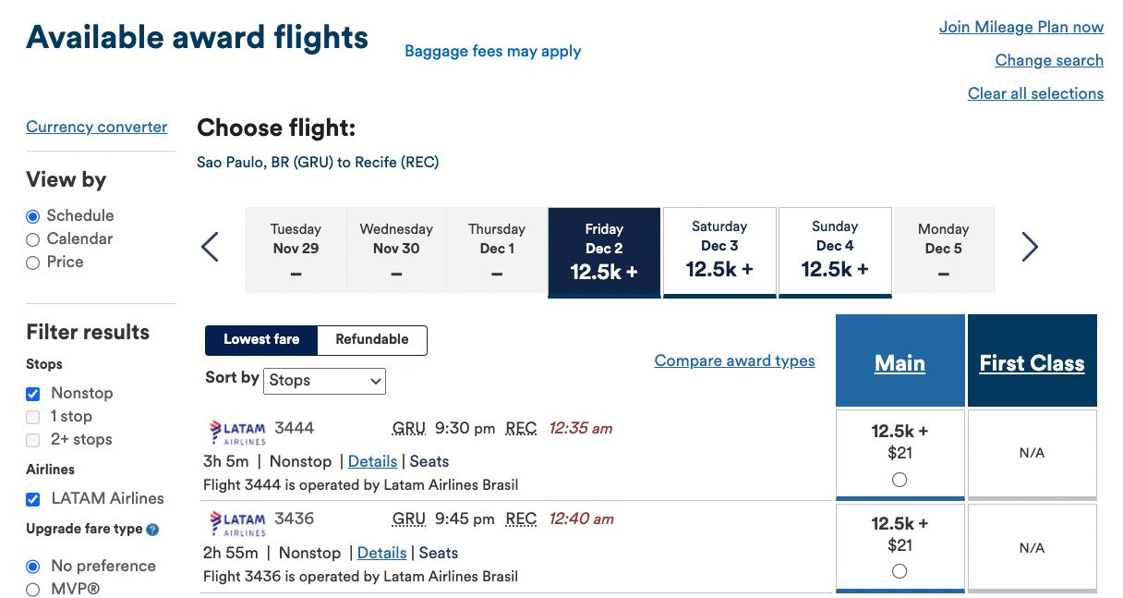Open the Upgrade fare type help icon
Screen dimensions: 1123x598
pyautogui.click(x=152, y=530)
